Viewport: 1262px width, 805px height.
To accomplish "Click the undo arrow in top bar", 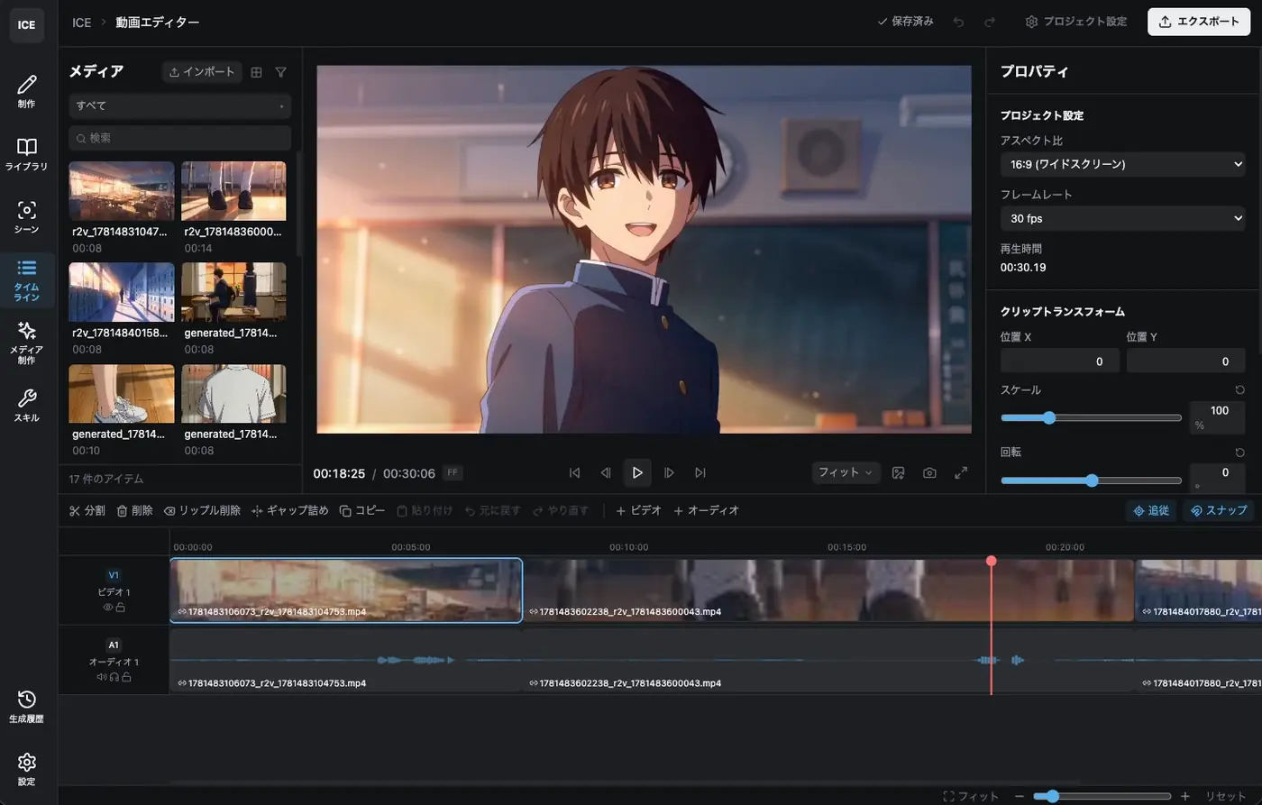I will pos(958,22).
